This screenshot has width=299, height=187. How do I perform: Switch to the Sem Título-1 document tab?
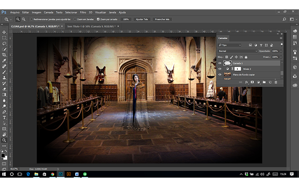91,26
